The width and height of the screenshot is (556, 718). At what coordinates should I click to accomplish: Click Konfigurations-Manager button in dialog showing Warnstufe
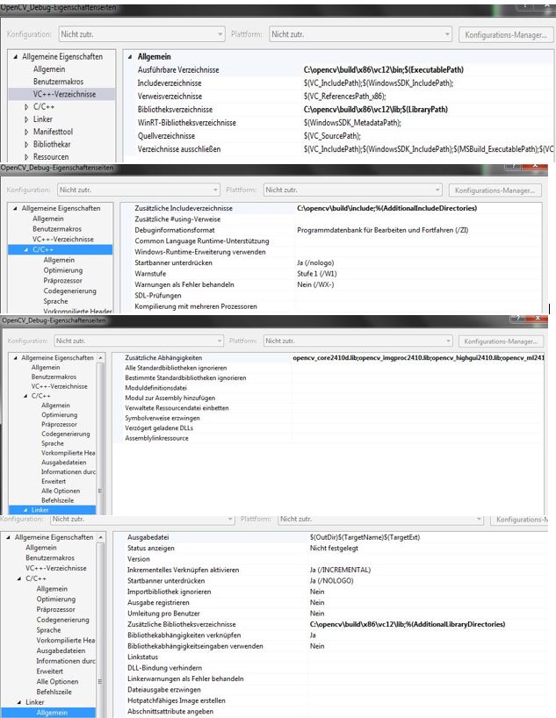point(495,190)
